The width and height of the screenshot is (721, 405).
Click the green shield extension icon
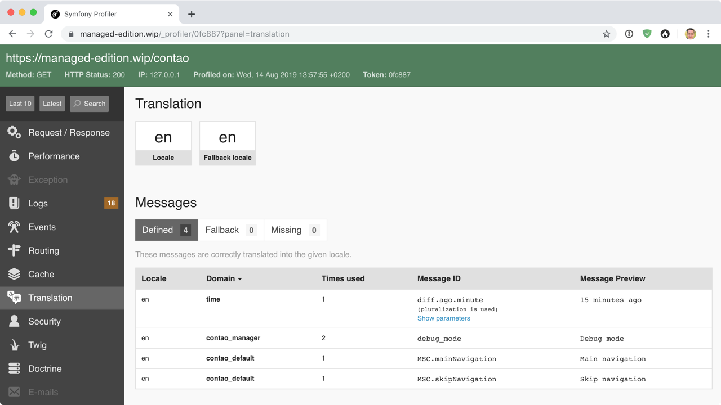point(647,34)
